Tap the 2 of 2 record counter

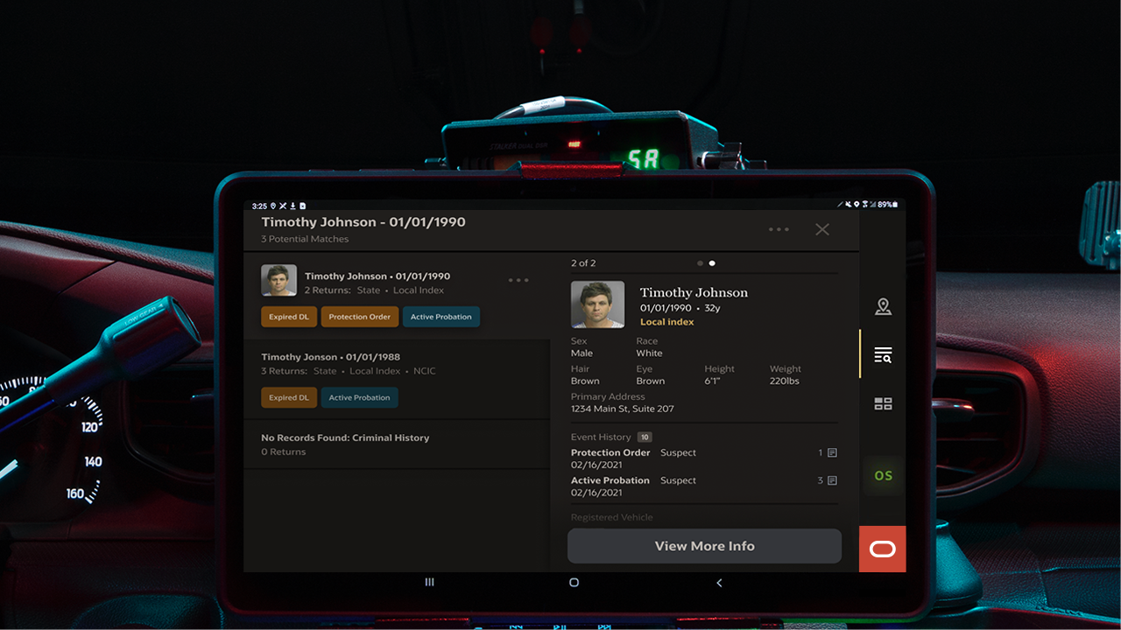583,262
